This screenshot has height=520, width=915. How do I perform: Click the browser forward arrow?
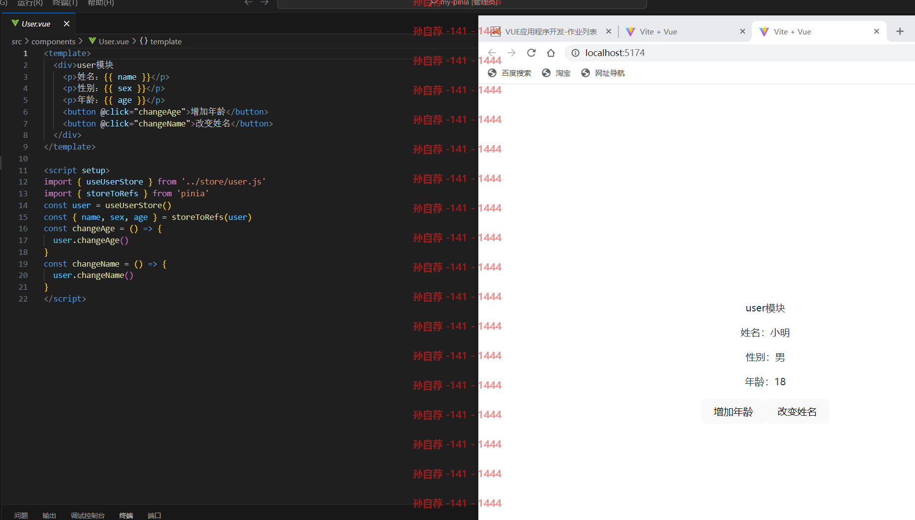point(511,53)
